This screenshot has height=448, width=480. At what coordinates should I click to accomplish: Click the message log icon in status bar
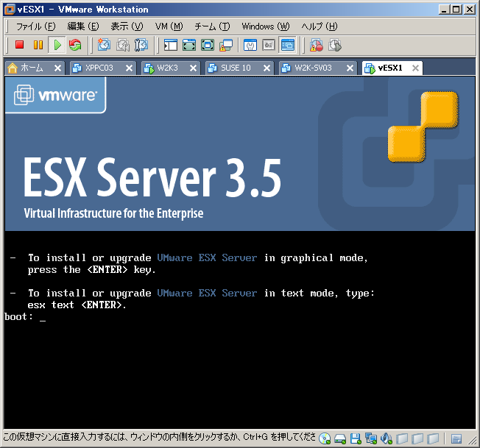pos(456,439)
